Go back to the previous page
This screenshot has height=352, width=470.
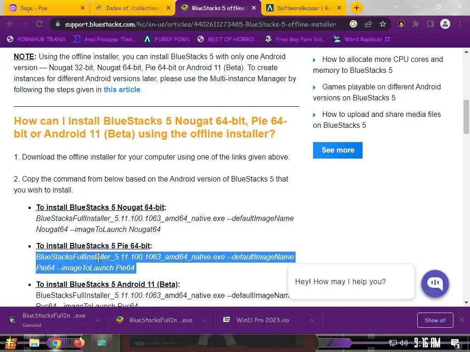tap(10, 24)
